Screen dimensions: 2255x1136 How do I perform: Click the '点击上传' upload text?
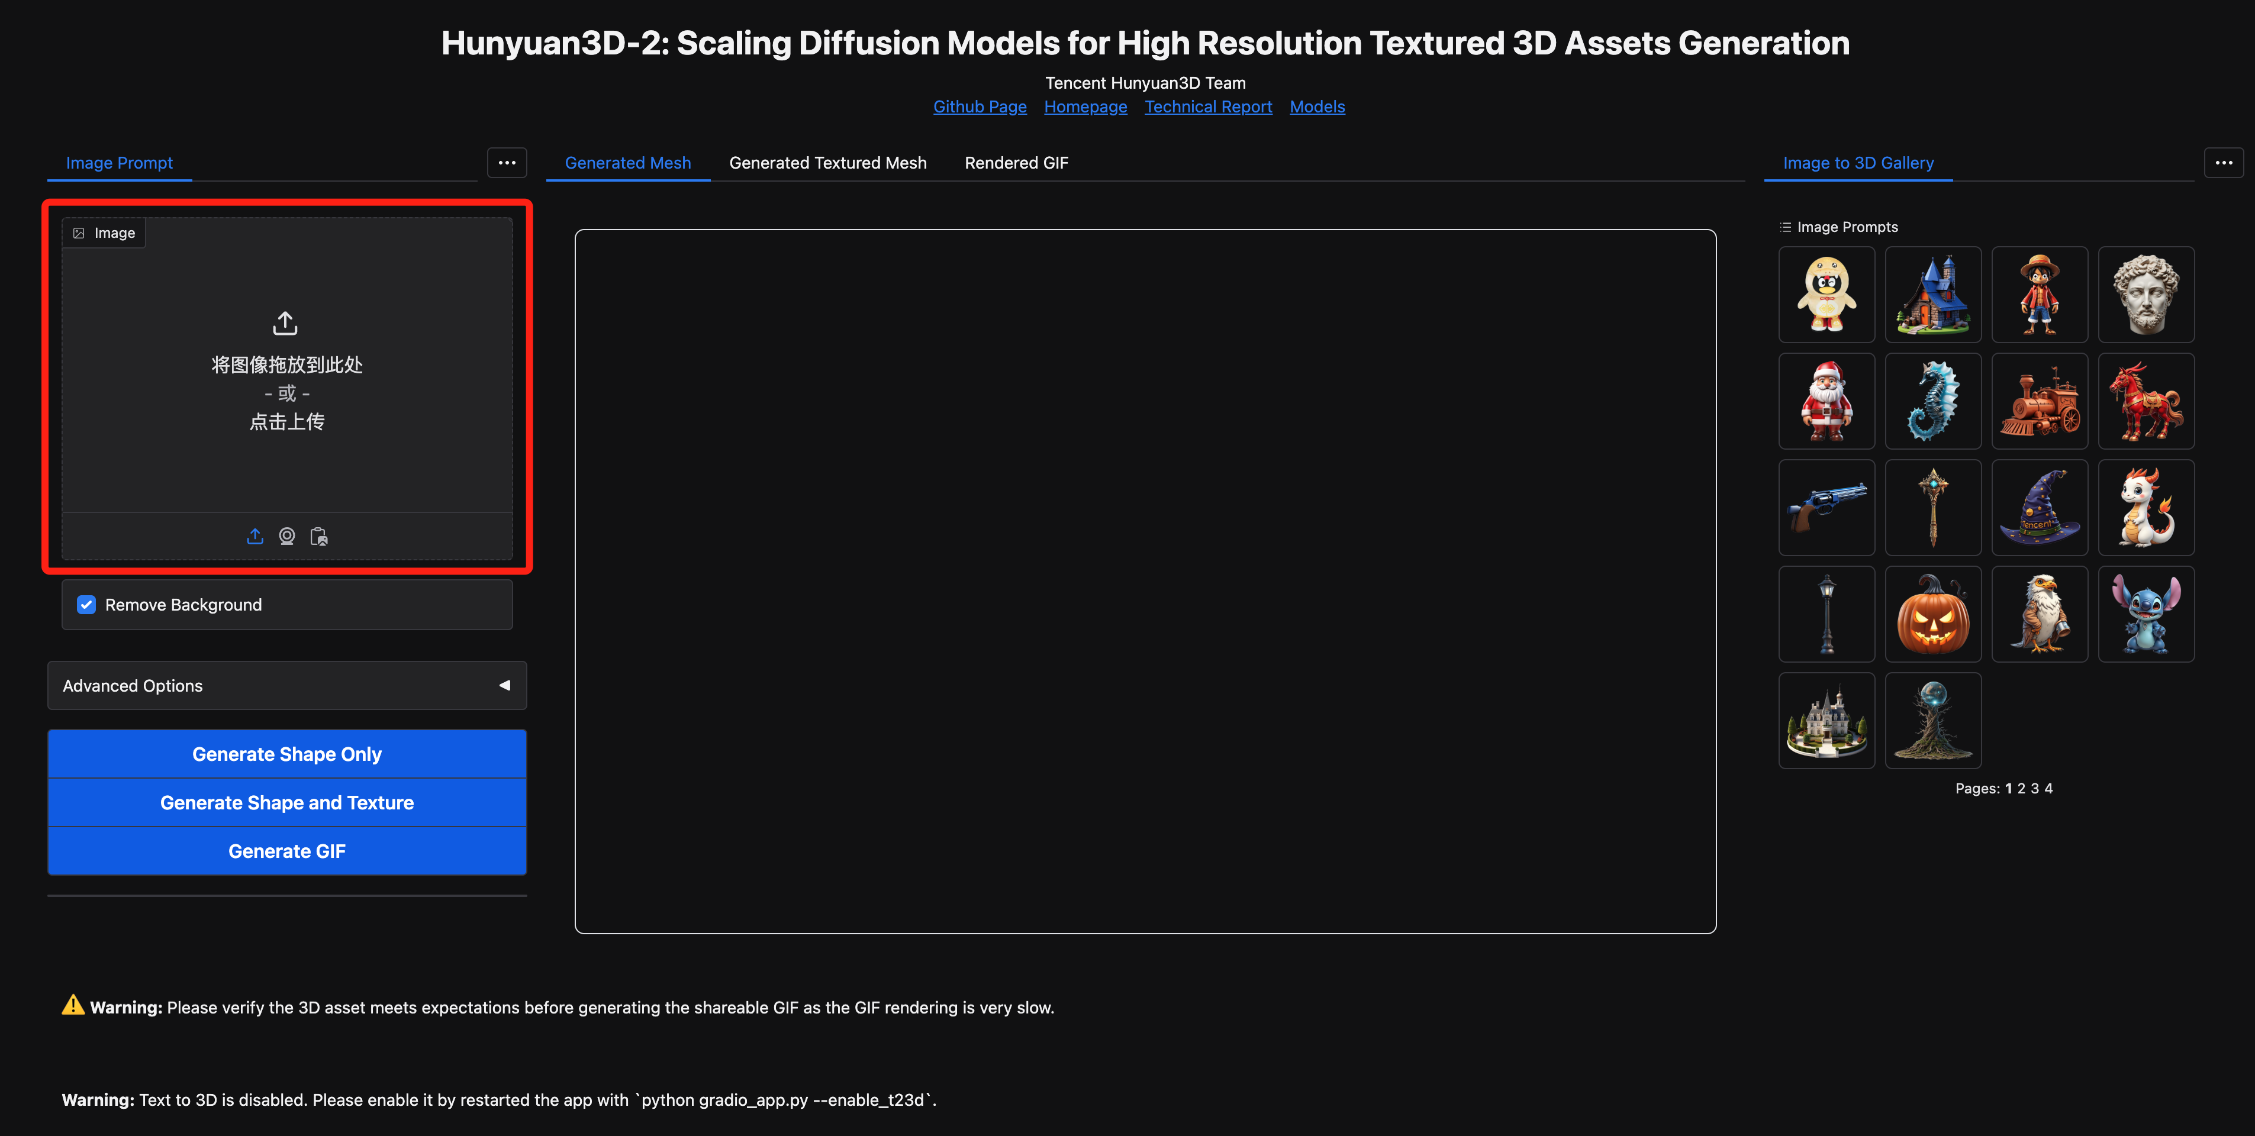click(287, 422)
